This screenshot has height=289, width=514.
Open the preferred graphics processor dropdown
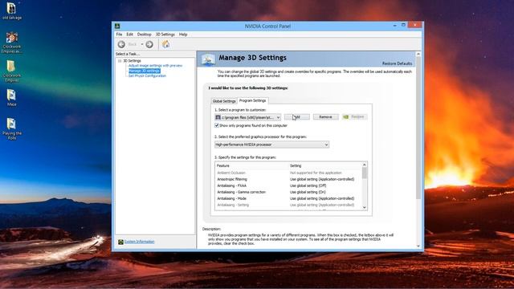(x=271, y=144)
